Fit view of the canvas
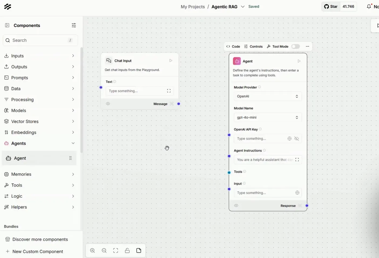379x258 pixels. (x=116, y=250)
